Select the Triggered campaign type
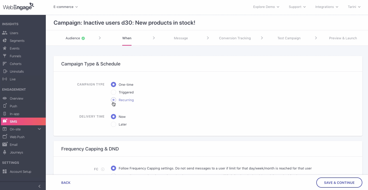This screenshot has width=368, height=190. pyautogui.click(x=113, y=92)
